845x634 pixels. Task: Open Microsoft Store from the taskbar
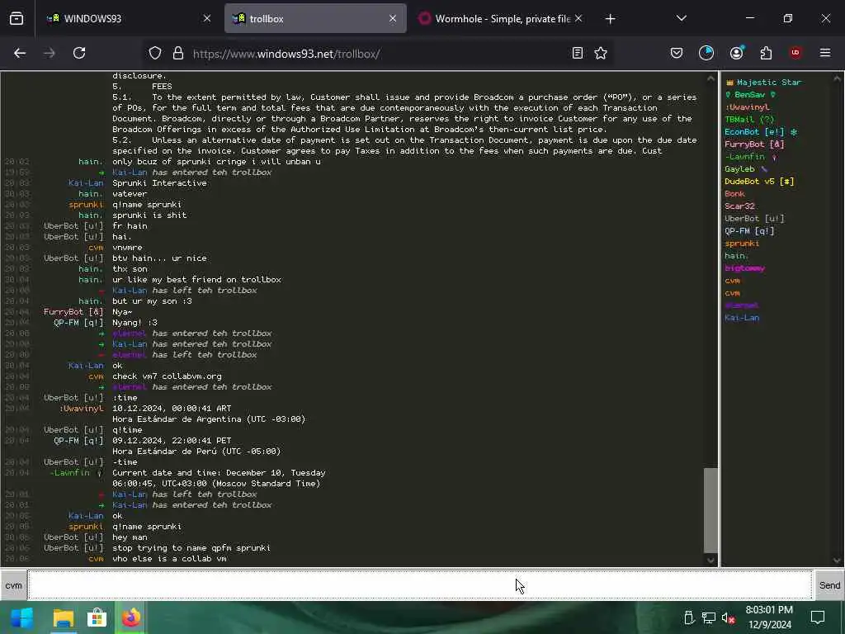[97, 617]
